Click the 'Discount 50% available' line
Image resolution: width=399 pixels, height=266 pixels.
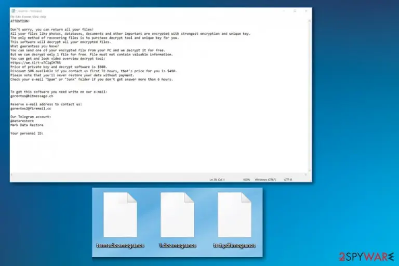coord(94,71)
